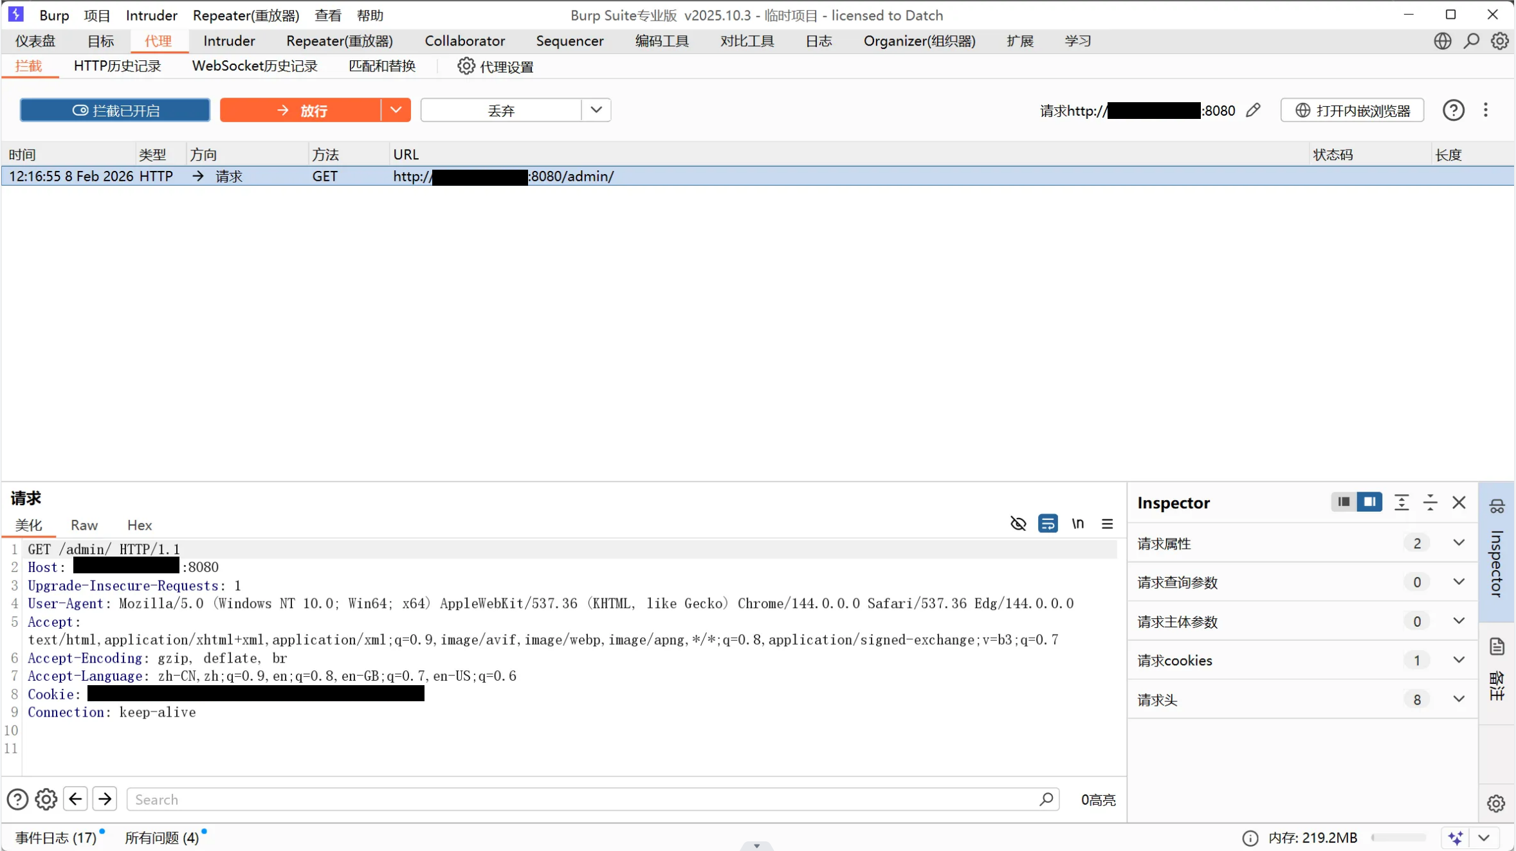Viewport: 1516px width, 851px height.
Task: Open the 帮助 menu
Action: coord(370,15)
